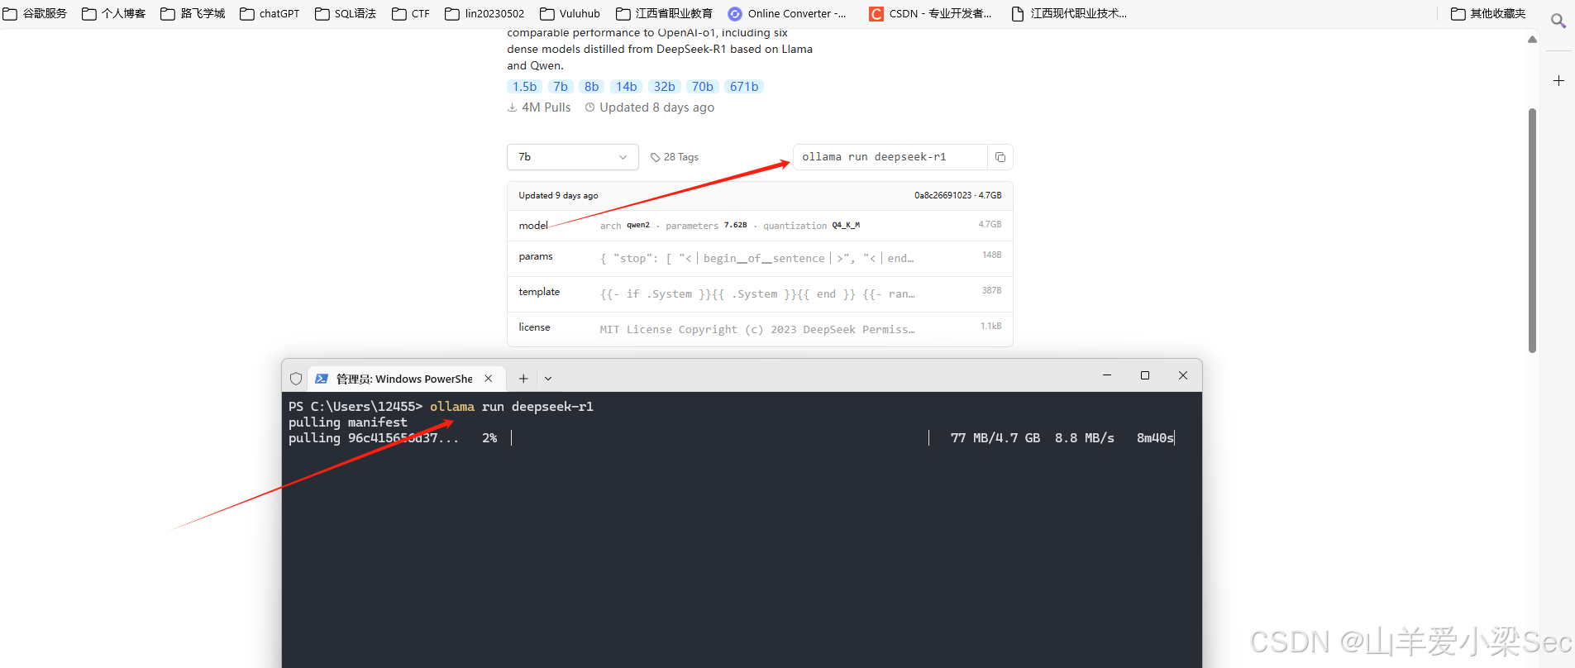1575x668 pixels.
Task: Open the SQL语法 bookmark folder
Action: coord(346,13)
